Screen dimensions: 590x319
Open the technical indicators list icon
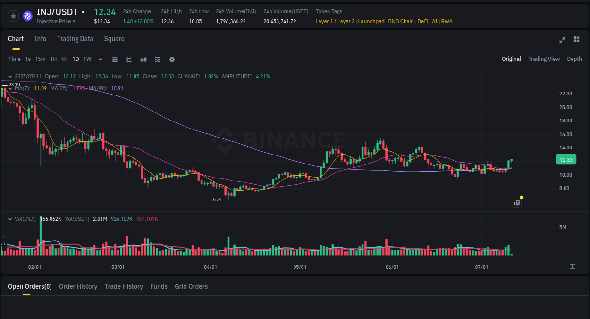[x=157, y=59]
